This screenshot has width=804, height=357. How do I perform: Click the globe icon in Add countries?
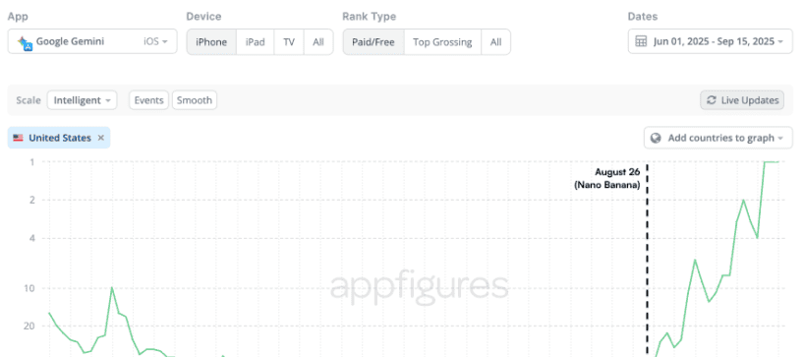coord(656,138)
